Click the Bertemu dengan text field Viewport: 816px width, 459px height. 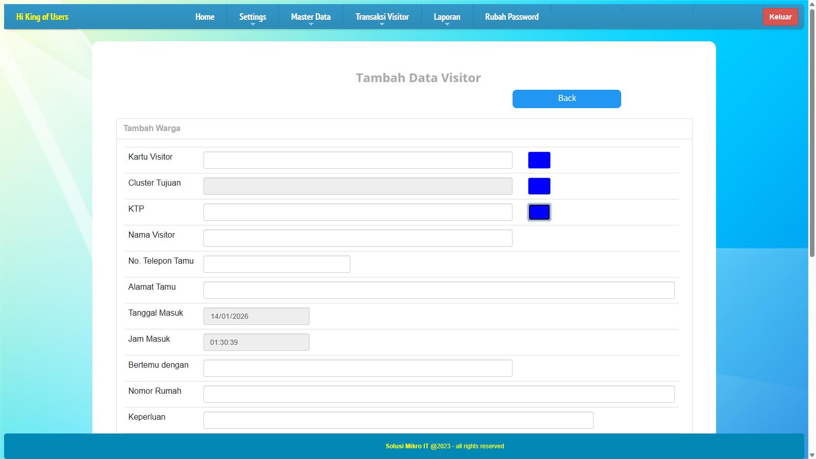(358, 368)
